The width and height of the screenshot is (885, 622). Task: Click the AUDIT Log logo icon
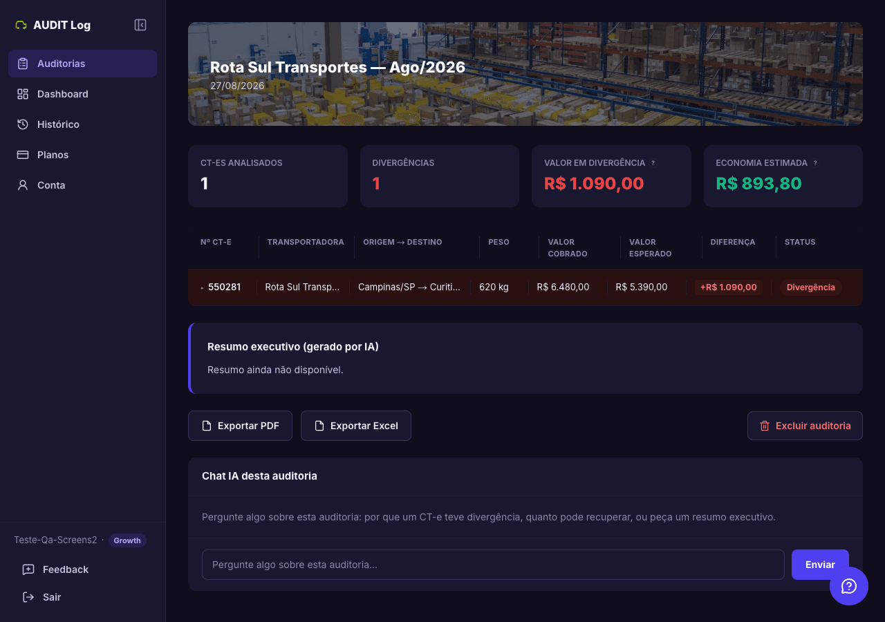pos(21,26)
